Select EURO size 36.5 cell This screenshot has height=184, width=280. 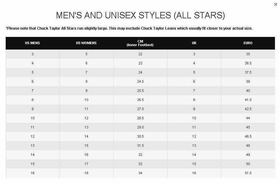click(x=248, y=63)
